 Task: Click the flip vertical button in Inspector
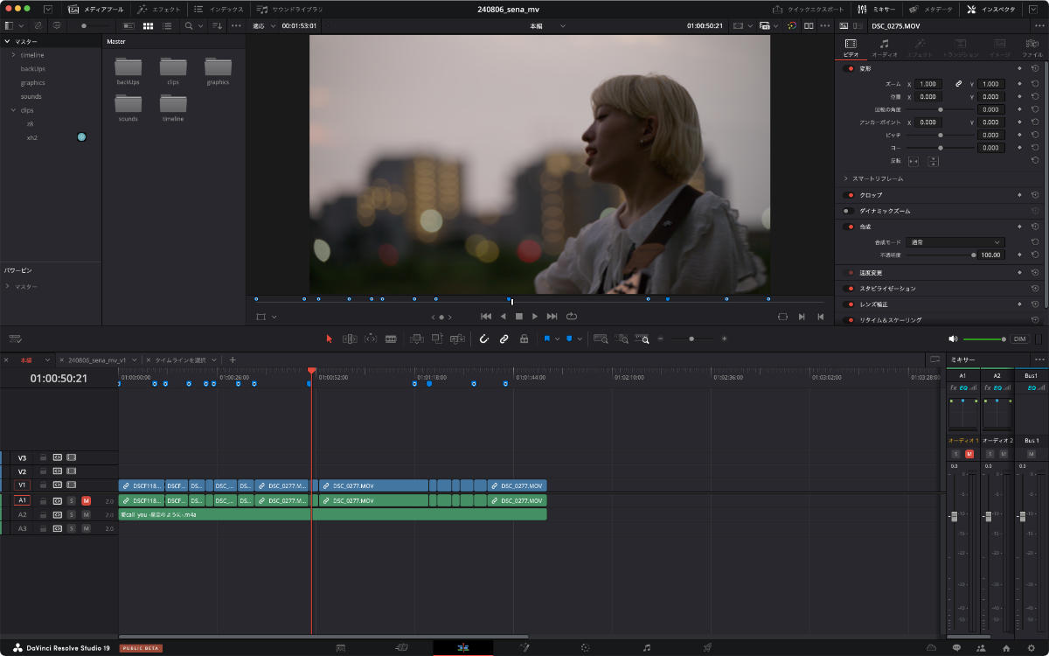coord(933,161)
